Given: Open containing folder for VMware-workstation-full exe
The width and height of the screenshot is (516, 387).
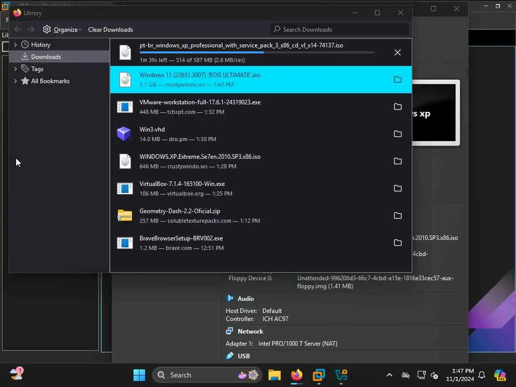Looking at the screenshot, I should (398, 107).
